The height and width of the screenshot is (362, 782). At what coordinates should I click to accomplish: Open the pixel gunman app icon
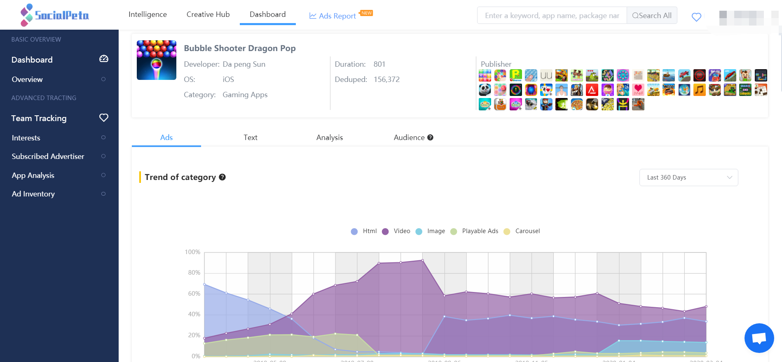pyautogui.click(x=546, y=104)
